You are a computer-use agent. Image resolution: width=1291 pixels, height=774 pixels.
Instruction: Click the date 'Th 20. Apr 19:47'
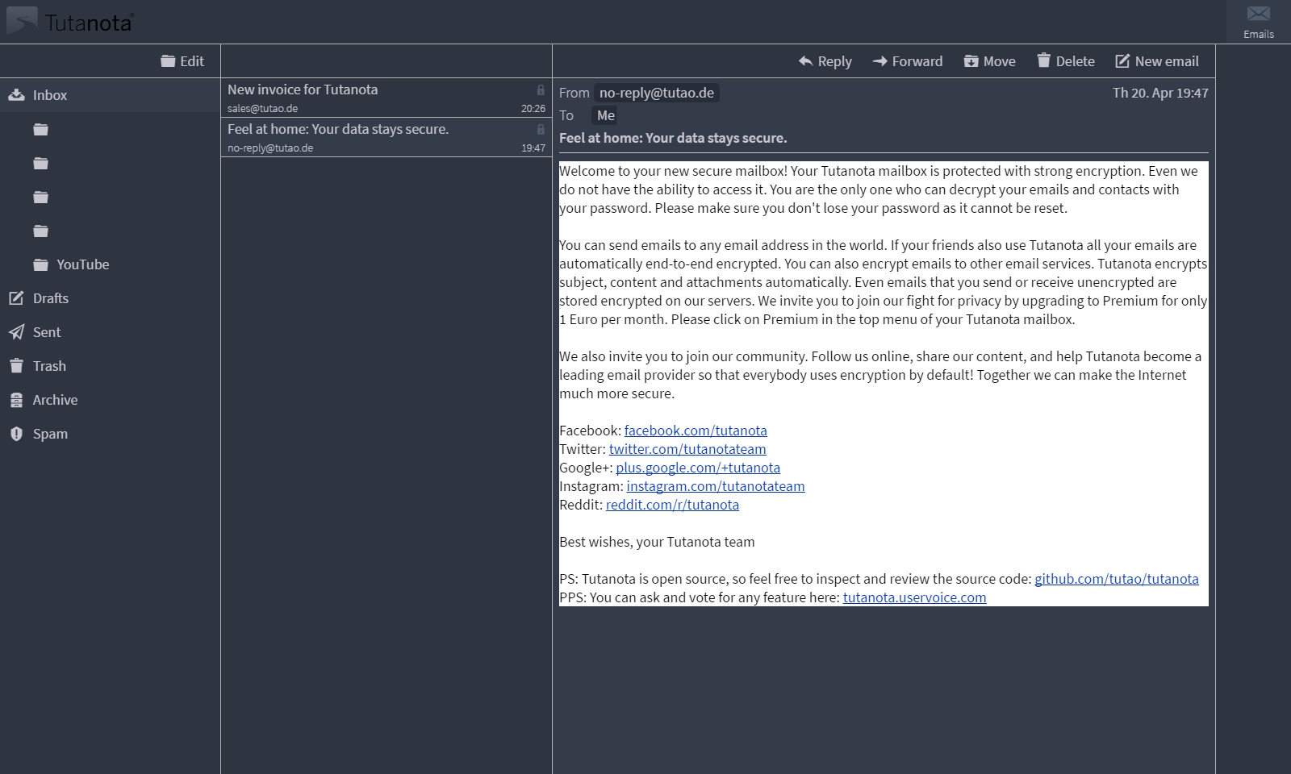tap(1160, 93)
